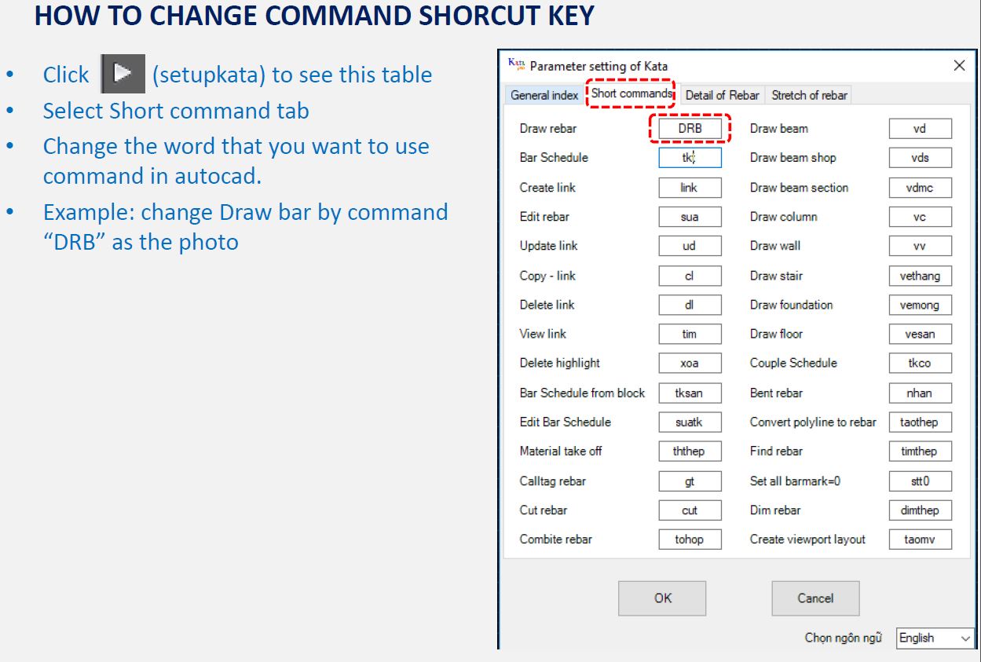Go to the Stretch of rebar tab

coord(809,95)
